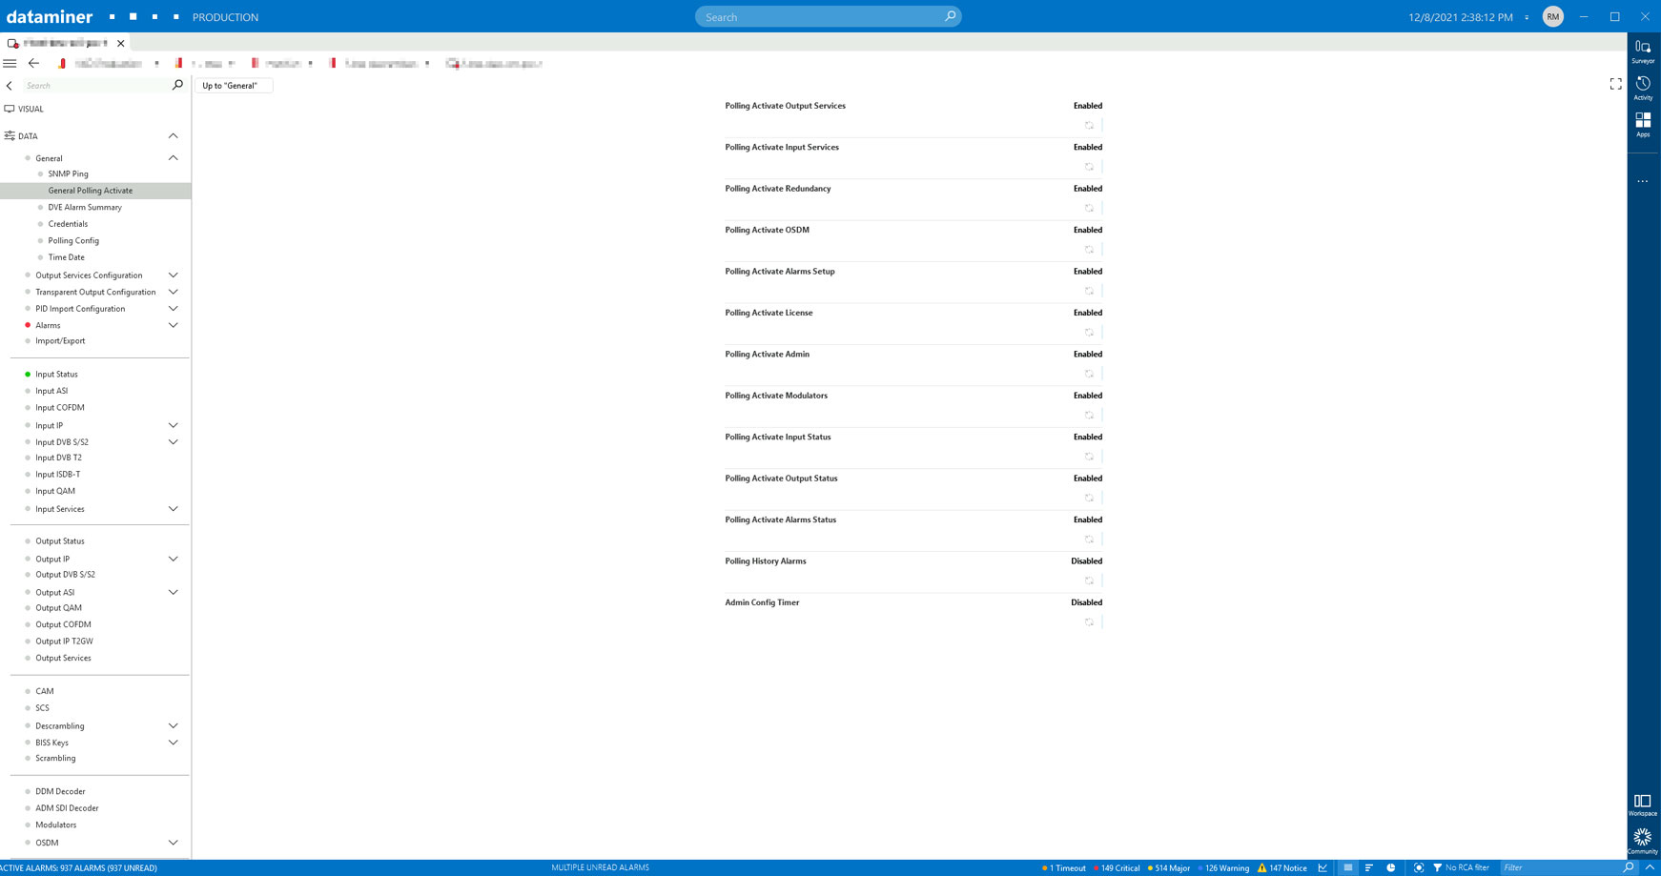Toggle control under Admin Config Timer
Image resolution: width=1661 pixels, height=876 pixels.
1089,622
